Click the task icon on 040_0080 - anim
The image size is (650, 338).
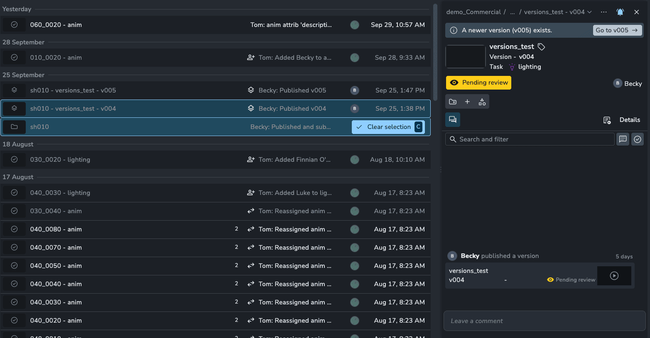(14, 229)
